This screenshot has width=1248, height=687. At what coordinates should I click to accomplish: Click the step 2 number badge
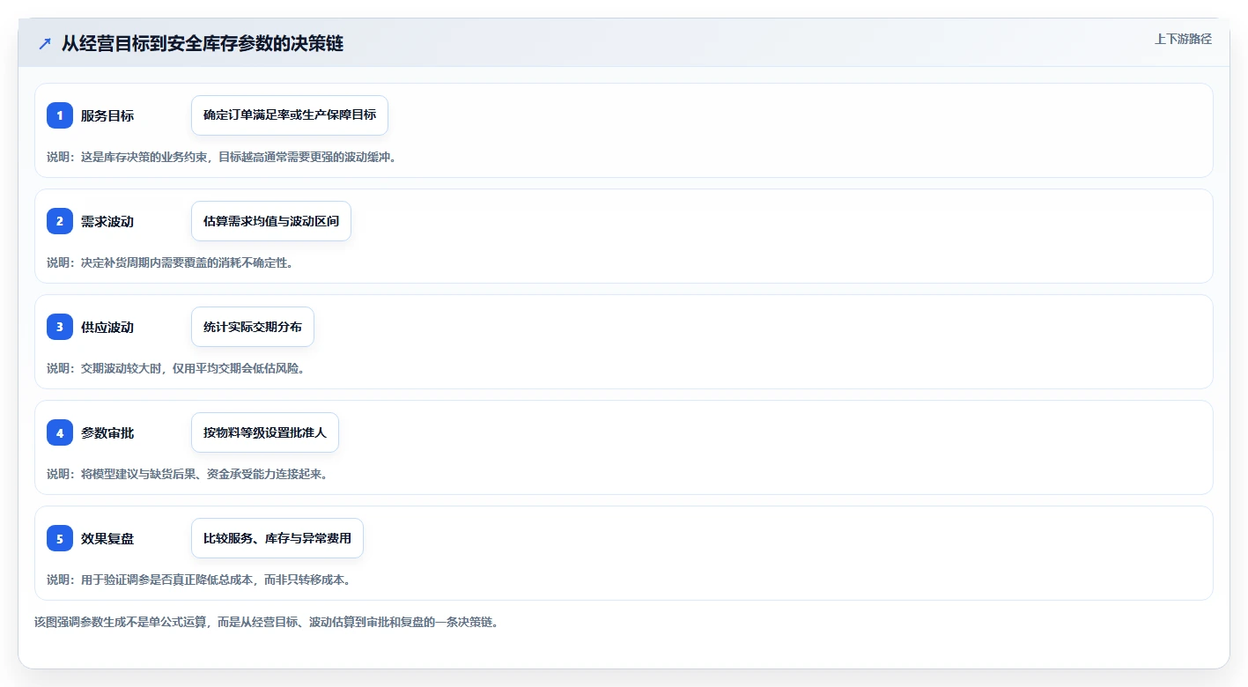click(x=60, y=221)
